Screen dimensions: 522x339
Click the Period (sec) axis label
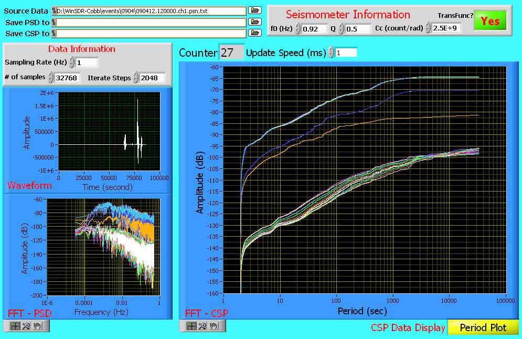click(x=362, y=311)
